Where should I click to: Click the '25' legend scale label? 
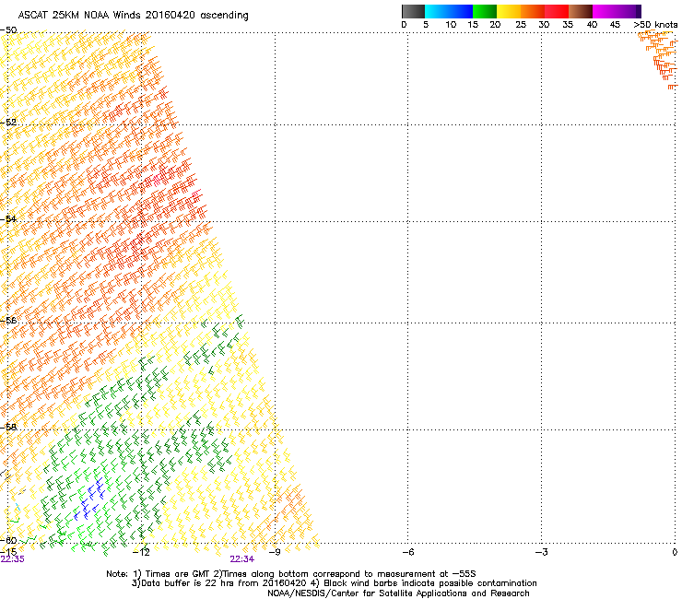(521, 25)
